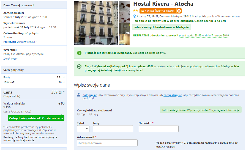Click the two-star rating icon
246x150 pixels.
point(135,11)
